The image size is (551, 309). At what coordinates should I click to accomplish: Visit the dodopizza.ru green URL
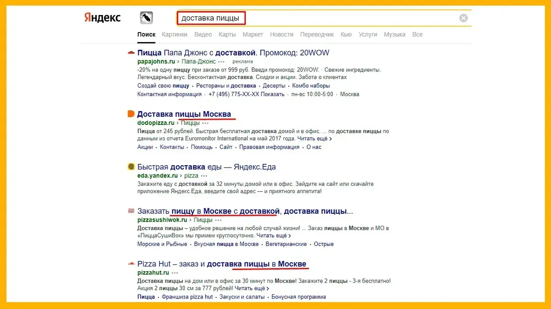(x=156, y=123)
